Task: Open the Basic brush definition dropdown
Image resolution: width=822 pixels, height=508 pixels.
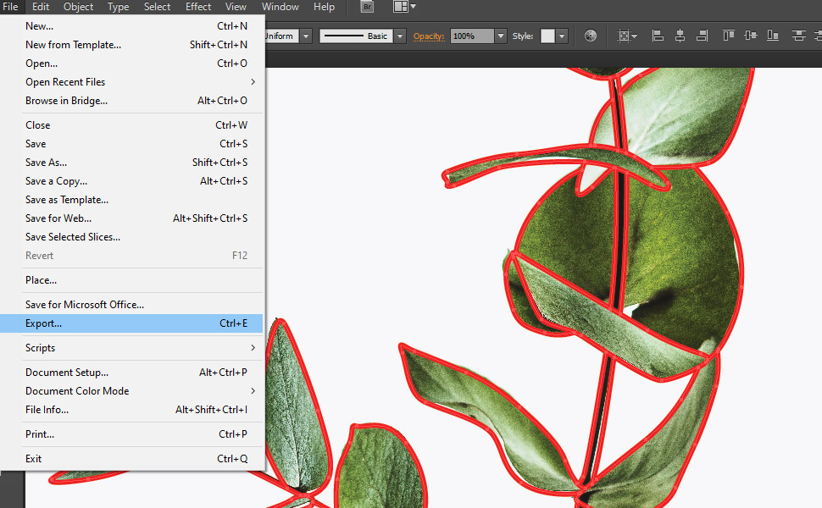Action: [x=399, y=36]
